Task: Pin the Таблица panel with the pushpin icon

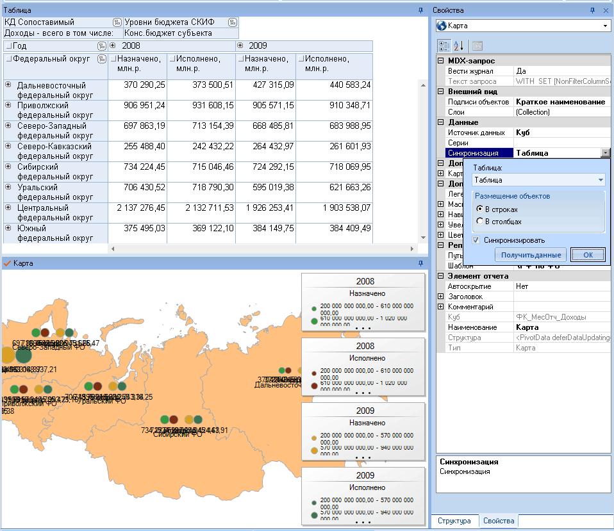Action: [x=420, y=10]
